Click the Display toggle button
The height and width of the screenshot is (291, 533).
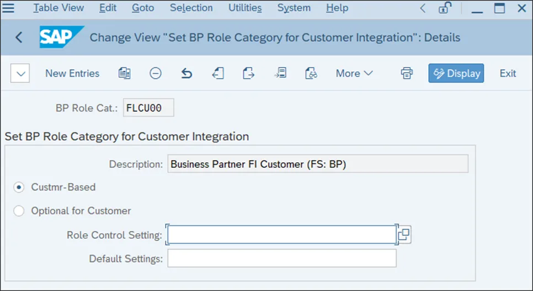point(456,73)
